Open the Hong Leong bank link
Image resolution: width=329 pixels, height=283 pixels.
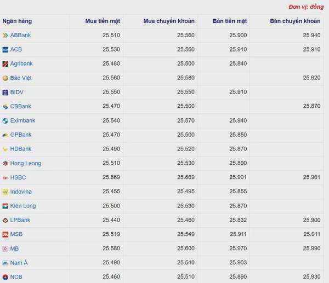(26, 163)
